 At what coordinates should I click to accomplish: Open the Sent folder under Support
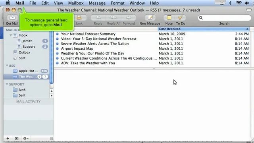click(22, 95)
